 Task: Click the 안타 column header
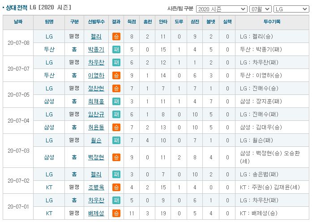(163, 21)
